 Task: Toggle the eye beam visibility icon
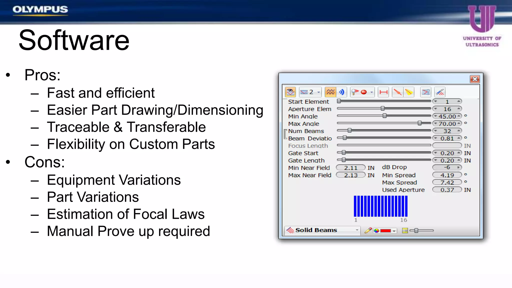point(290,92)
